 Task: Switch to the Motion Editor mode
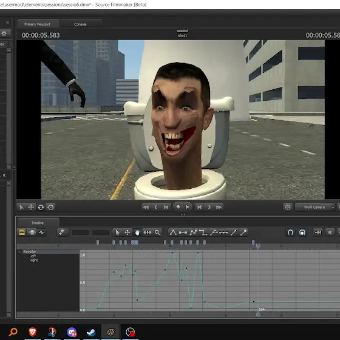pos(32,233)
